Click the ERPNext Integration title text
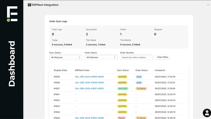The image size is (211, 119). [45, 5]
